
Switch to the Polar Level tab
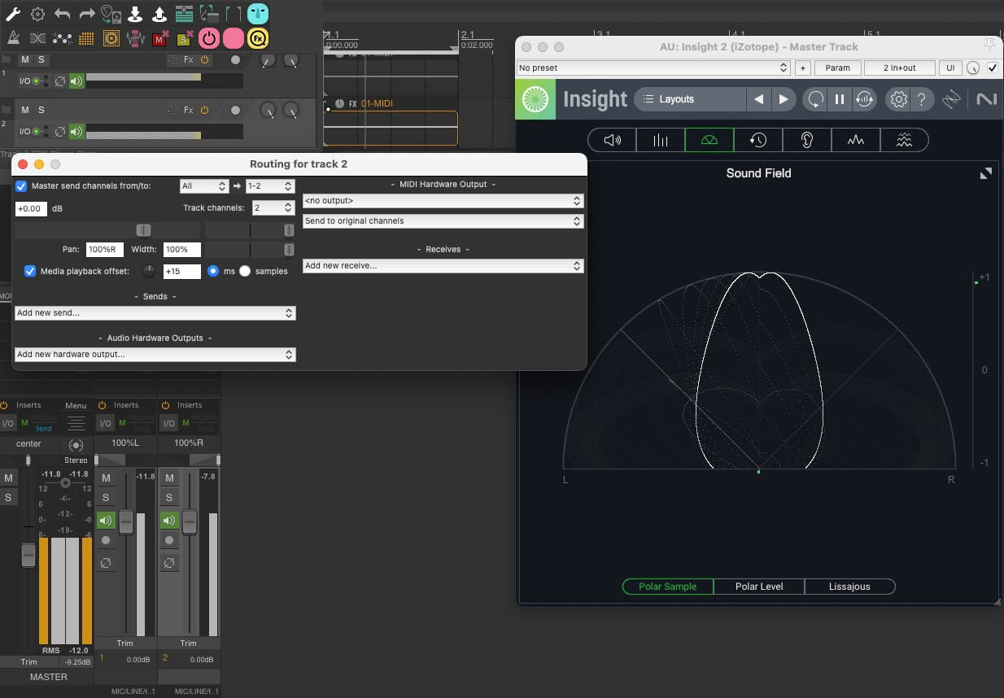pyautogui.click(x=758, y=587)
